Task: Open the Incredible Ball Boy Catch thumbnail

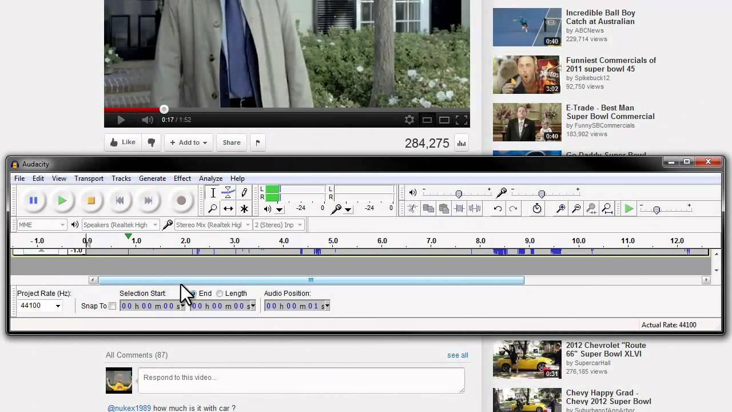Action: [x=527, y=27]
